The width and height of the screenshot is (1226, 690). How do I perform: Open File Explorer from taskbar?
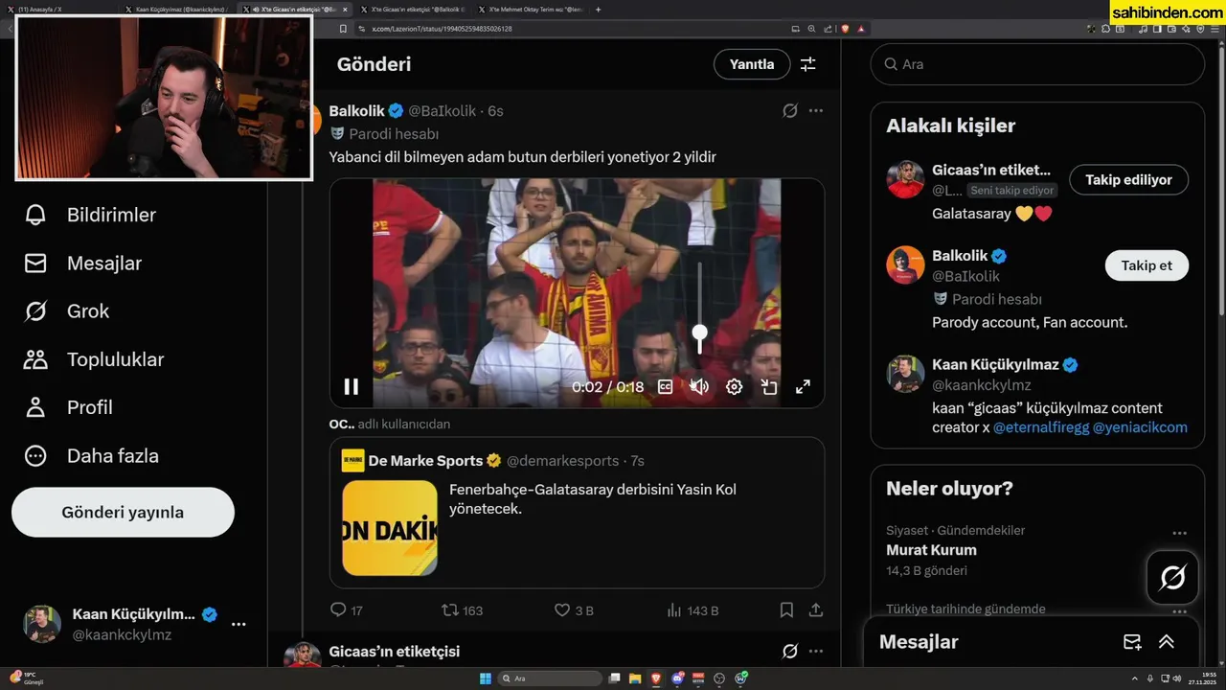(x=635, y=678)
